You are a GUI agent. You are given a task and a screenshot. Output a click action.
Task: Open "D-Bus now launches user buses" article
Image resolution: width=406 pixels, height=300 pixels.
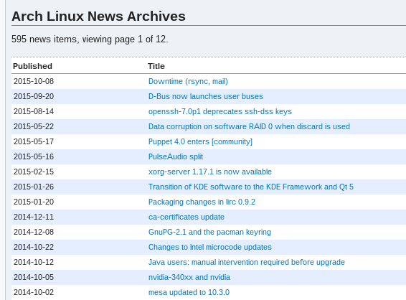pyautogui.click(x=206, y=96)
